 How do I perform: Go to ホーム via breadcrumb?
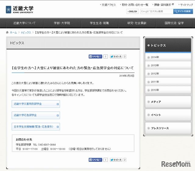pos(13,33)
